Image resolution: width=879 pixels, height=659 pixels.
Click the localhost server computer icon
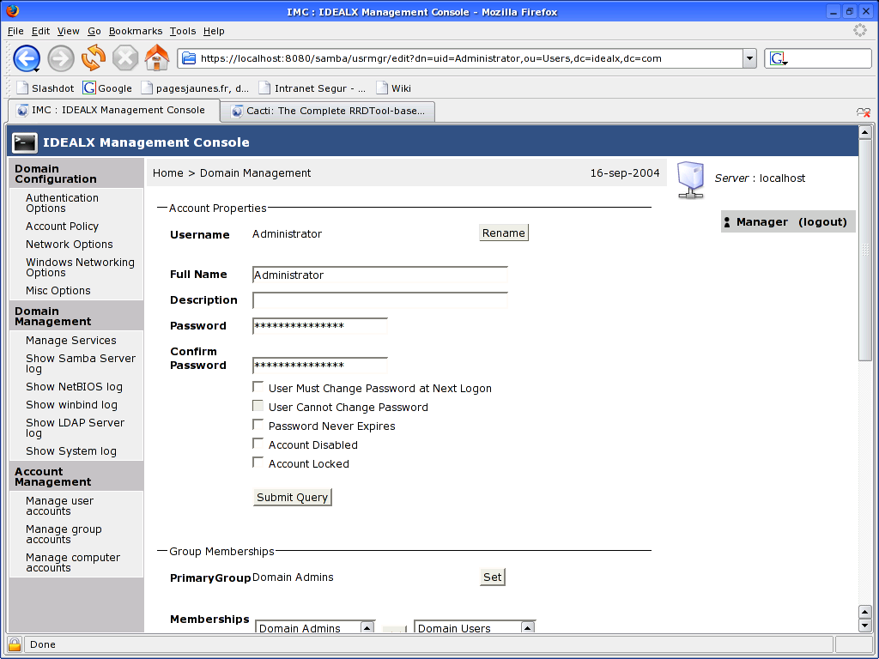coord(689,178)
